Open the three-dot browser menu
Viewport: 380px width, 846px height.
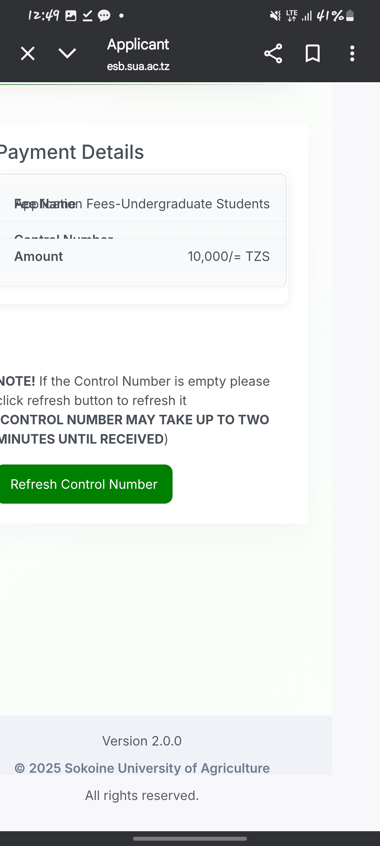click(352, 53)
